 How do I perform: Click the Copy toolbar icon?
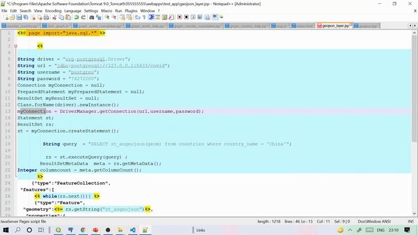61,18
